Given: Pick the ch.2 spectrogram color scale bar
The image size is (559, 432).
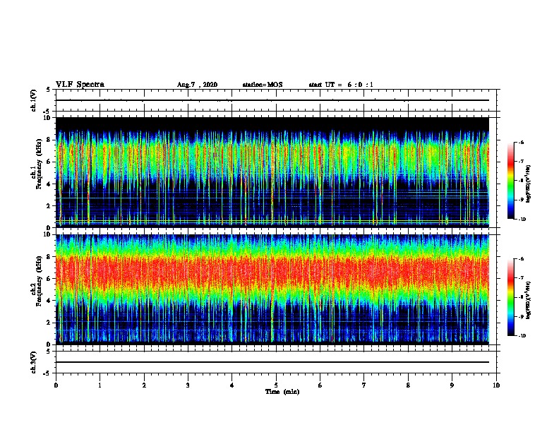Looking at the screenshot, I should (x=511, y=297).
